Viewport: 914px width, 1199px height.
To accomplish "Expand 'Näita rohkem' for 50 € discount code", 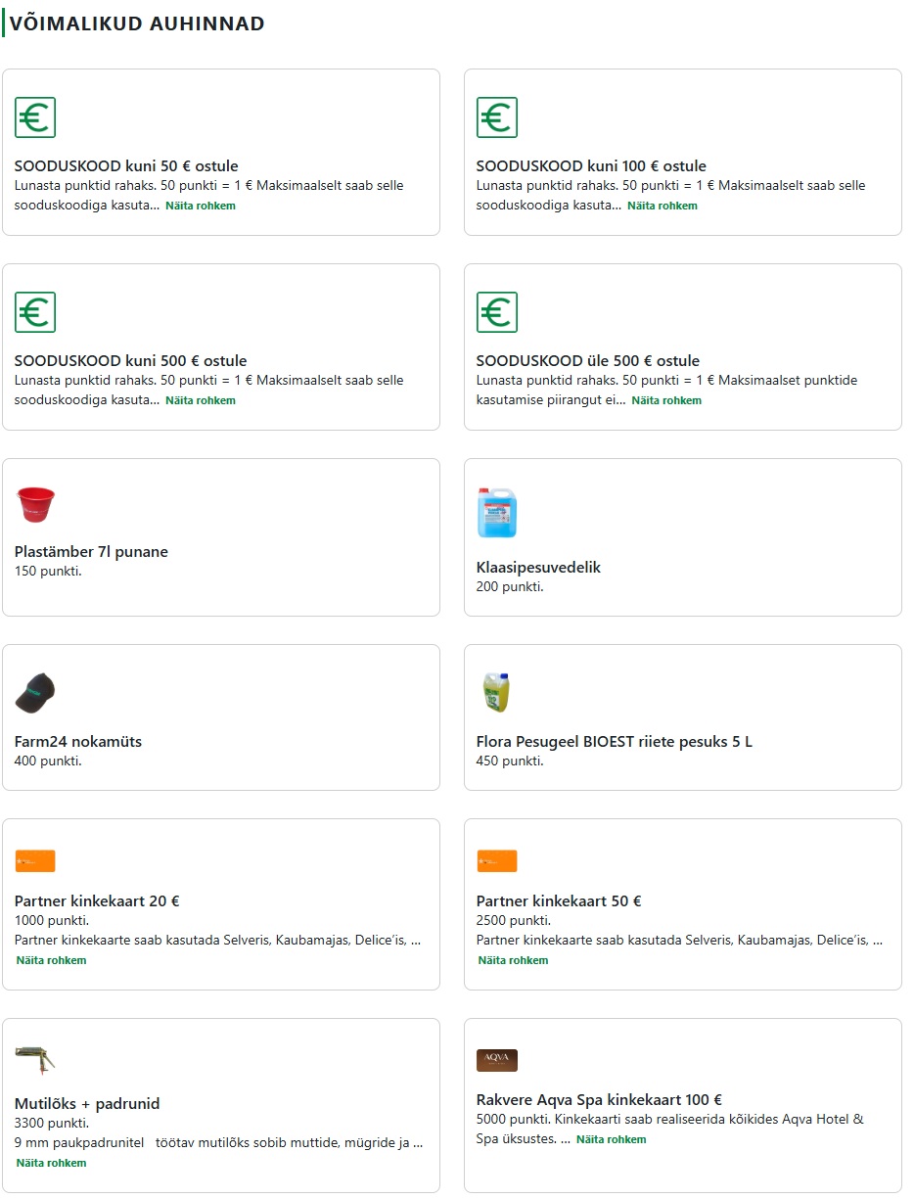I will pyautogui.click(x=201, y=207).
